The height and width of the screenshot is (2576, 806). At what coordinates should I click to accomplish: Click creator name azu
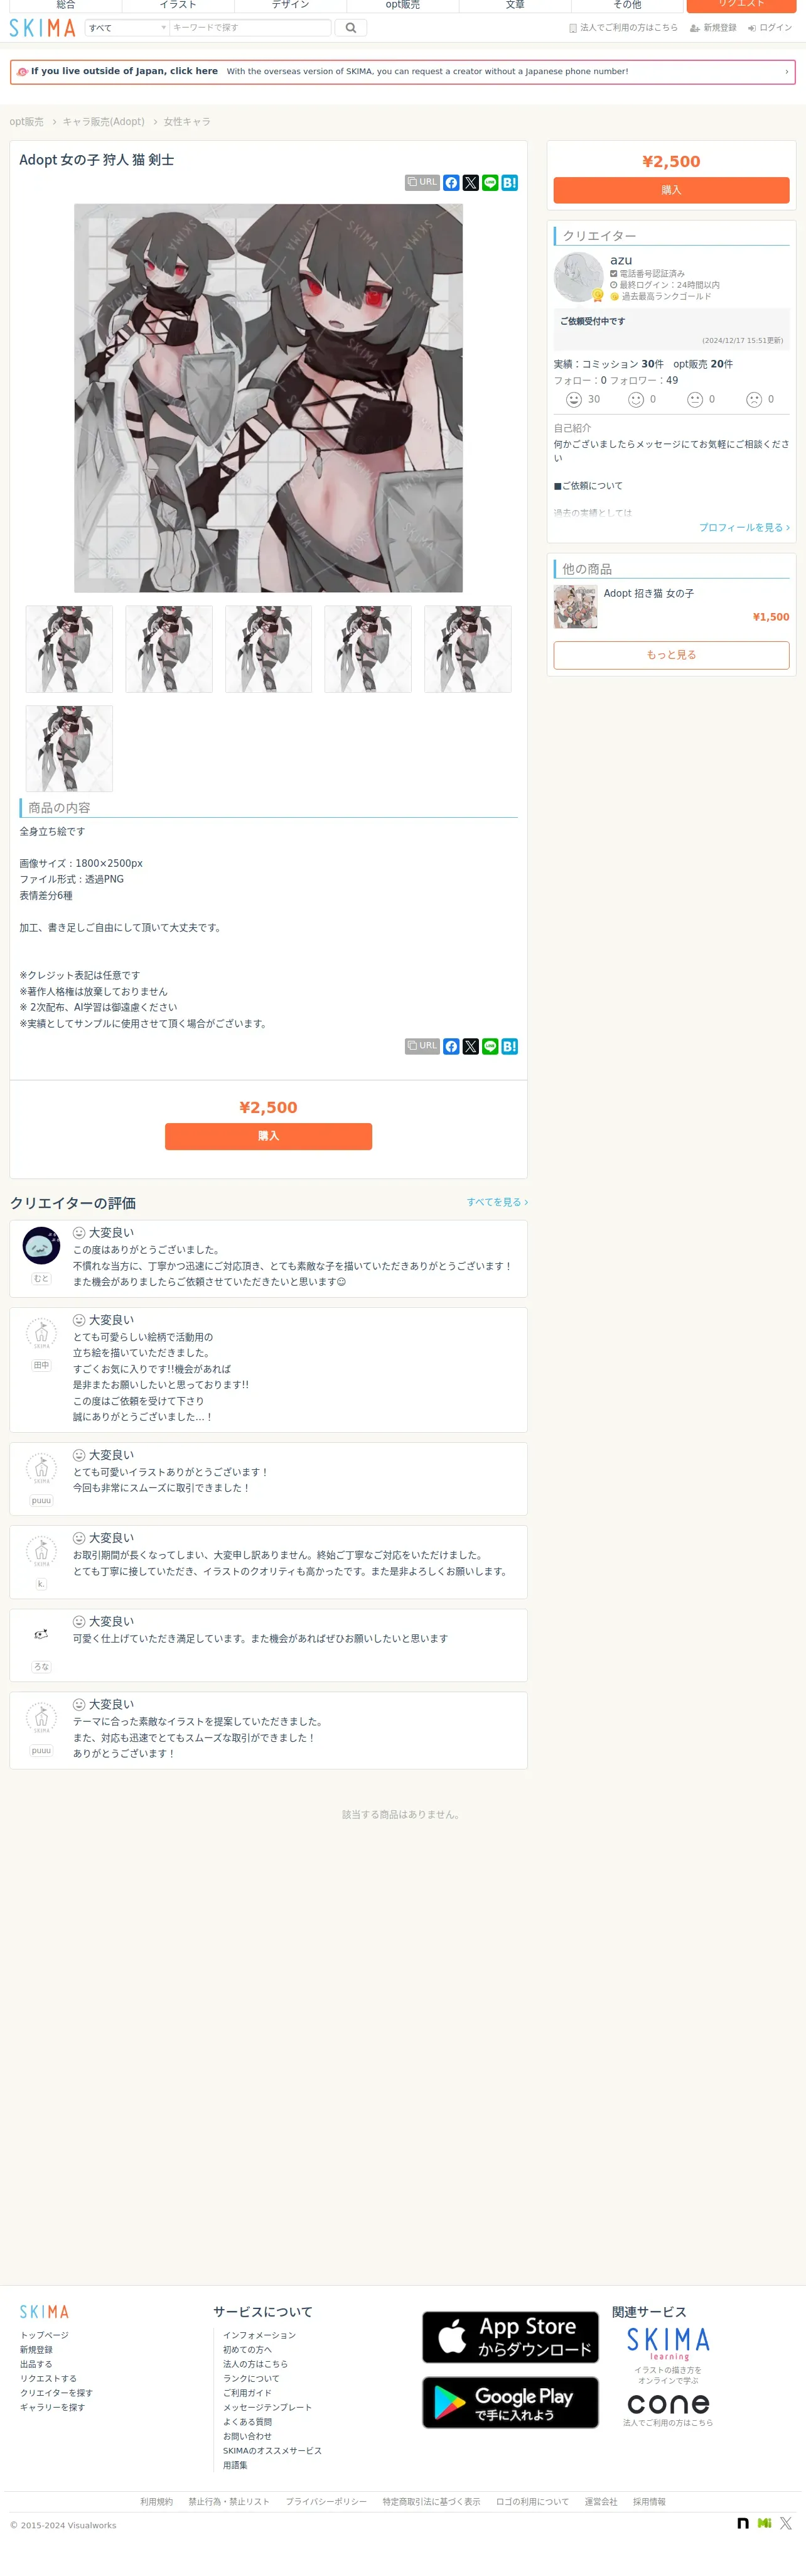click(x=621, y=260)
